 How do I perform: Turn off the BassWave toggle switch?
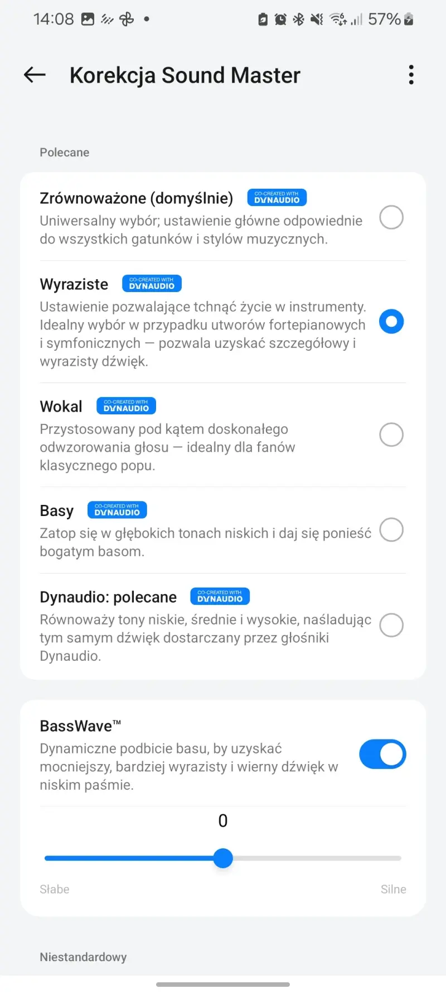click(382, 755)
